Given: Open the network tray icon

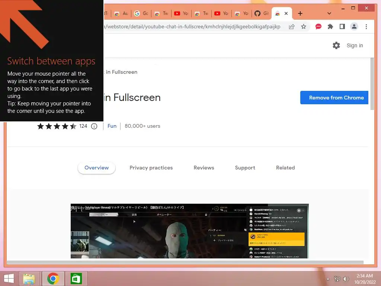Looking at the screenshot, I should coord(337,279).
